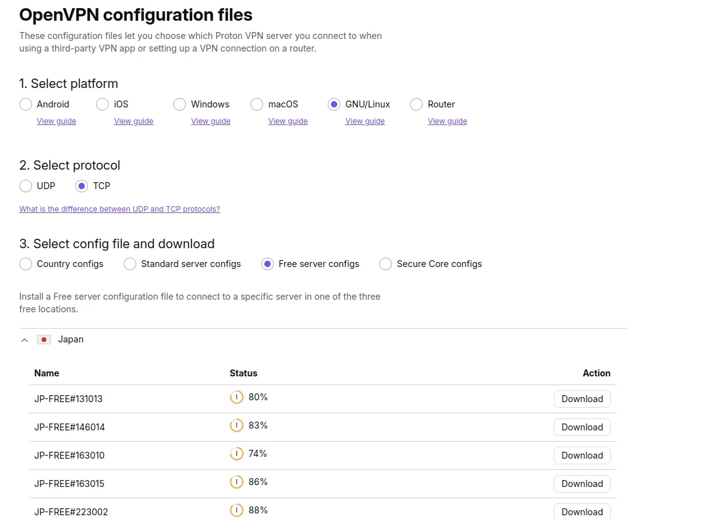Viewport: 714px width, 519px height.
Task: Select the Windows platform radio button
Action: coord(180,104)
